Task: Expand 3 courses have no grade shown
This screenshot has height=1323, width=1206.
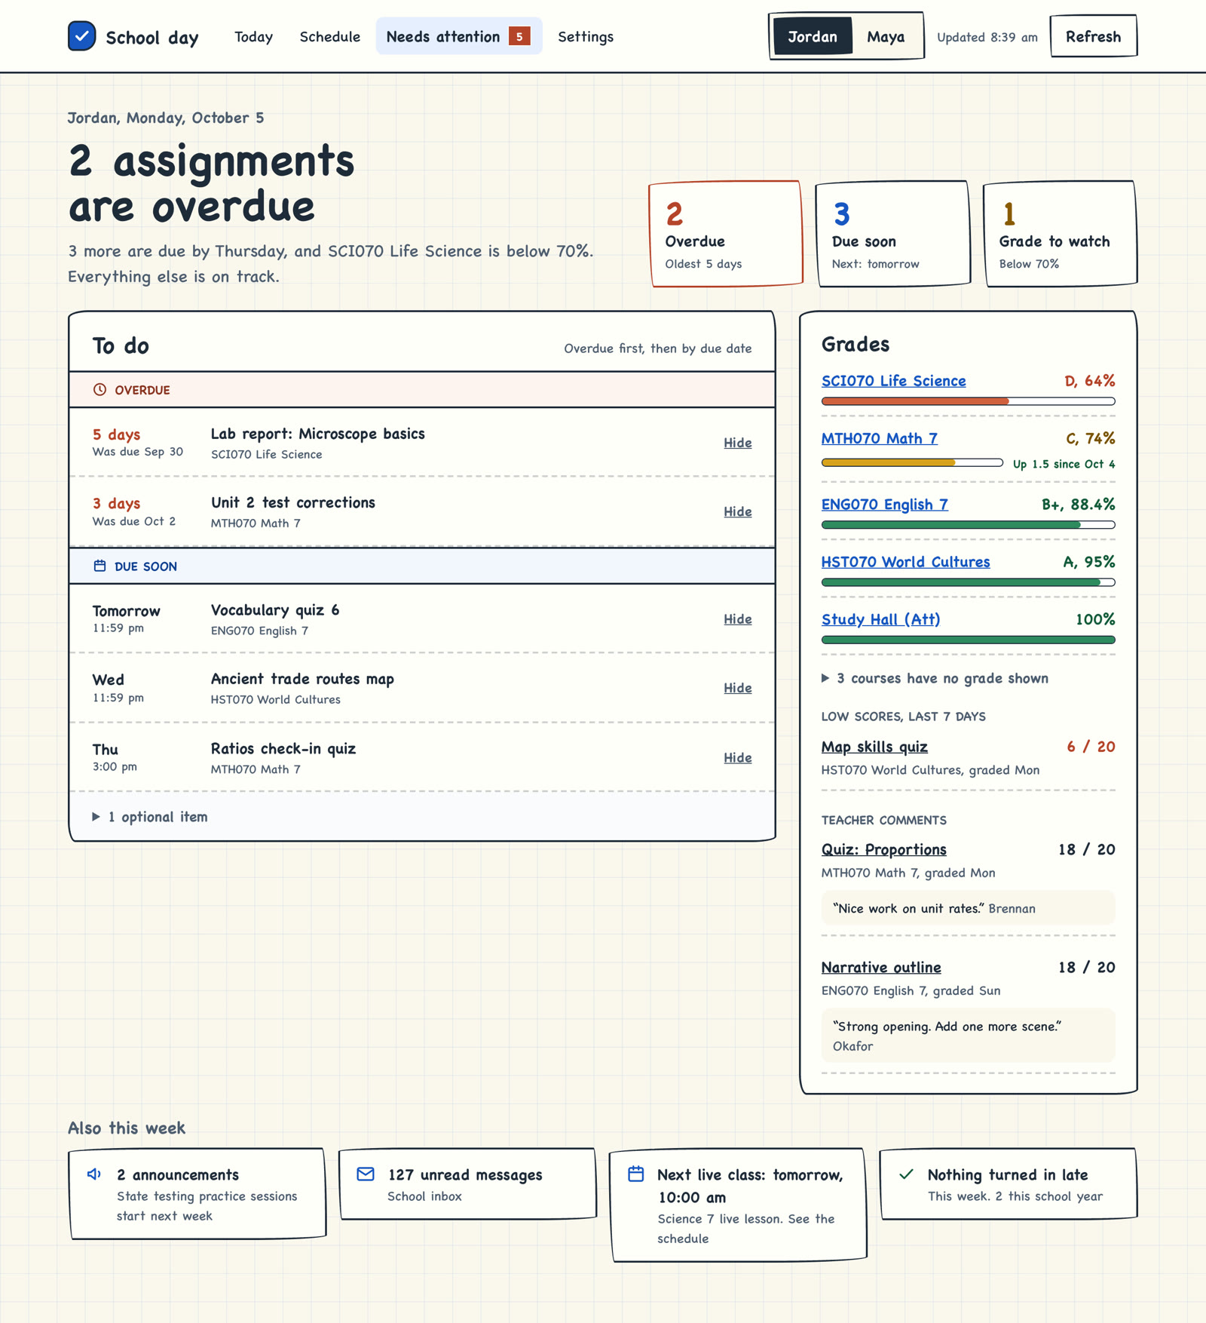Action: pos(935,678)
